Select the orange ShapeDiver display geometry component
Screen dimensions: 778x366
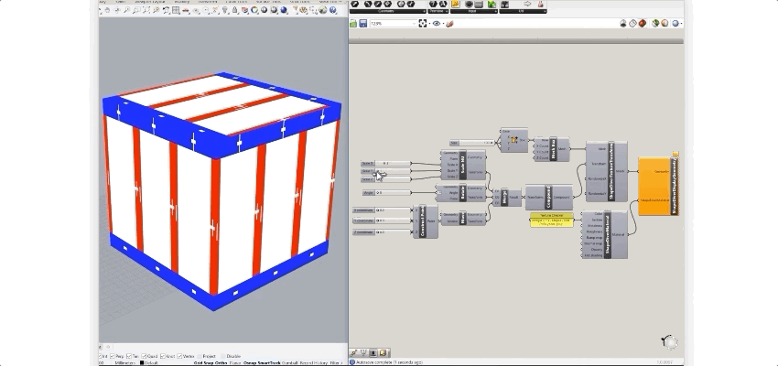pyautogui.click(x=657, y=186)
